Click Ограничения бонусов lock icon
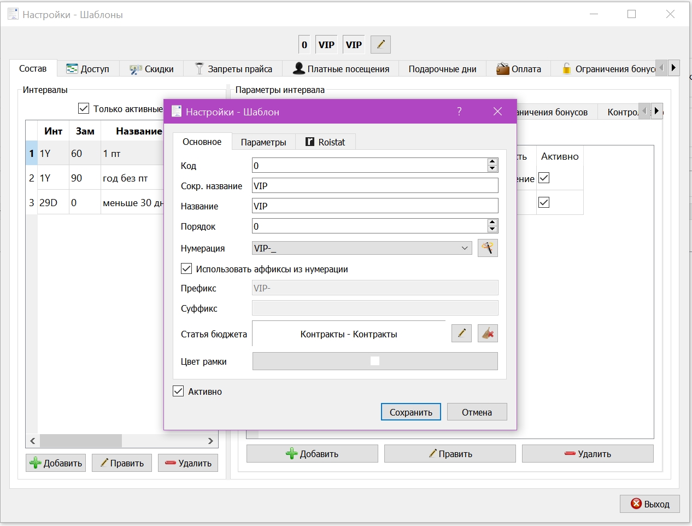692x526 pixels. coord(567,68)
